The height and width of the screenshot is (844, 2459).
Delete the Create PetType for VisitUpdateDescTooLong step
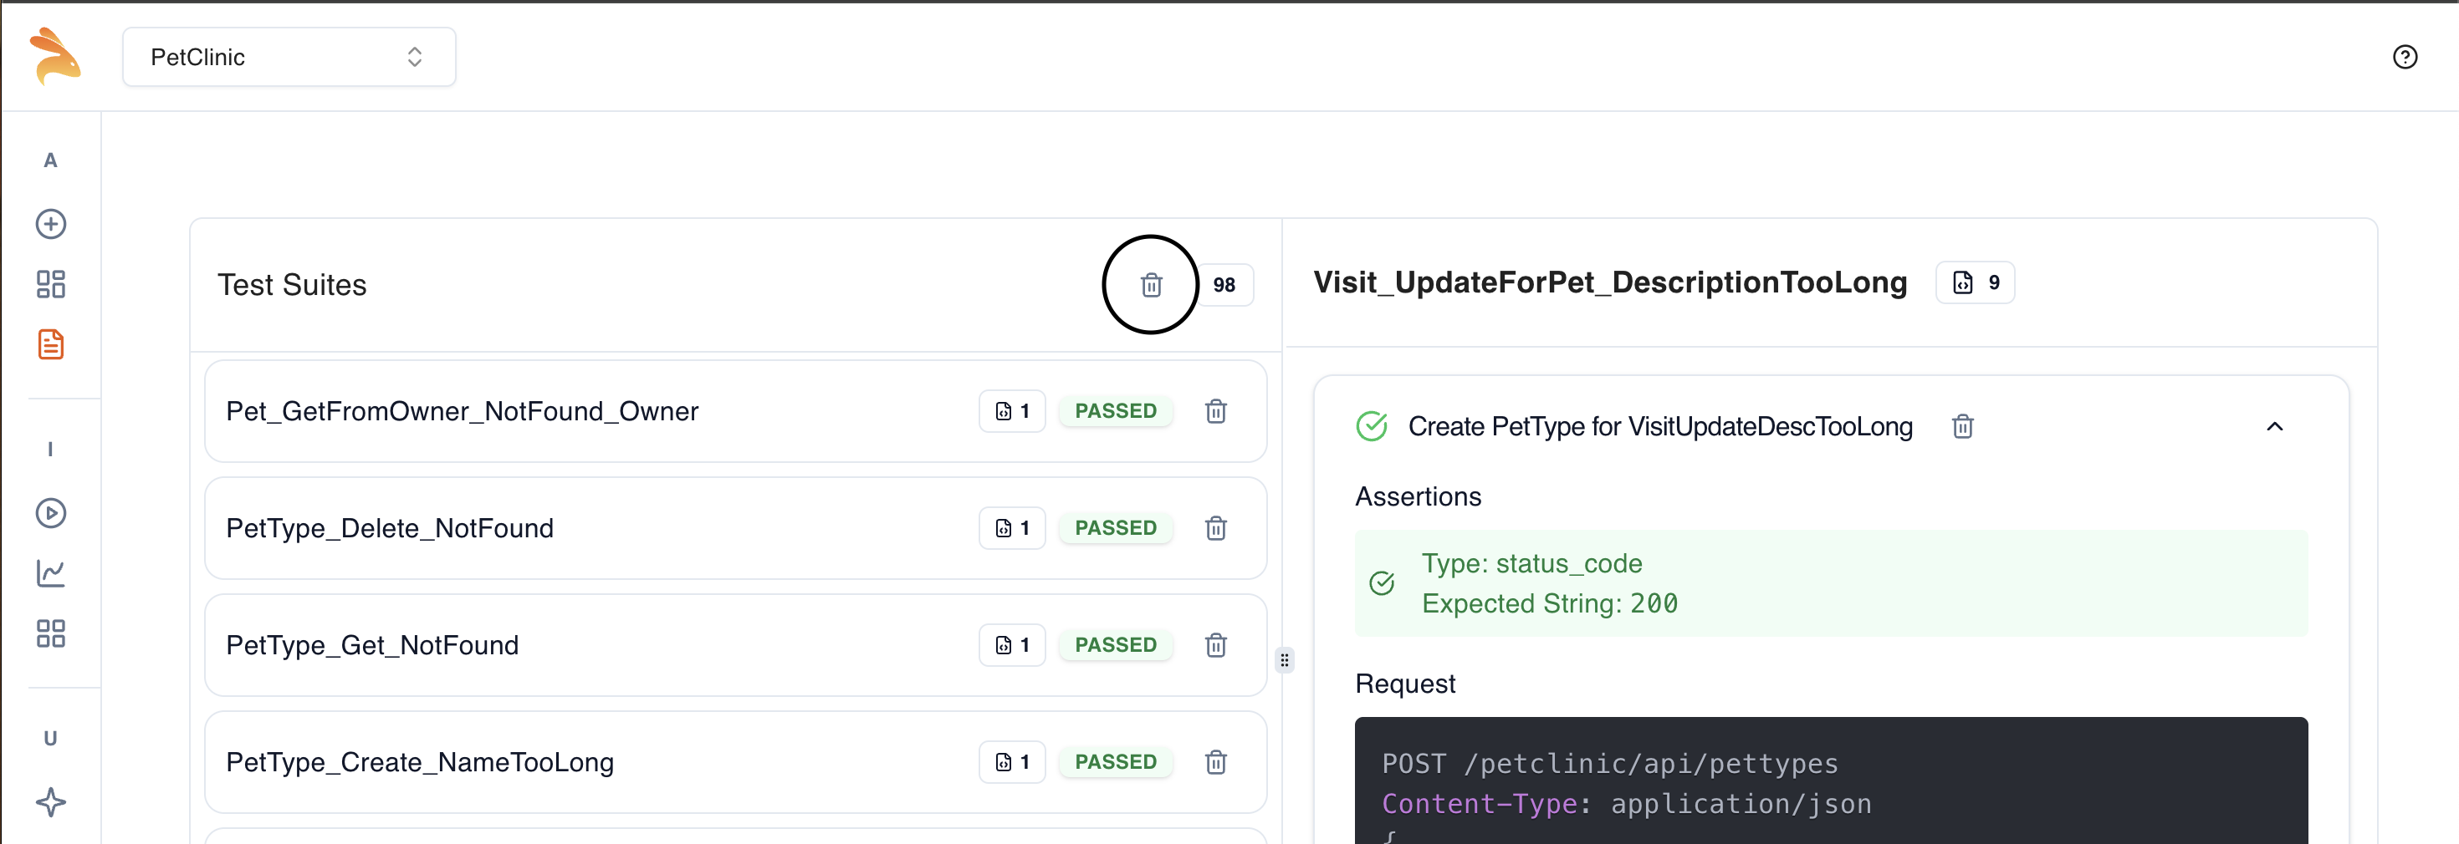(1963, 426)
